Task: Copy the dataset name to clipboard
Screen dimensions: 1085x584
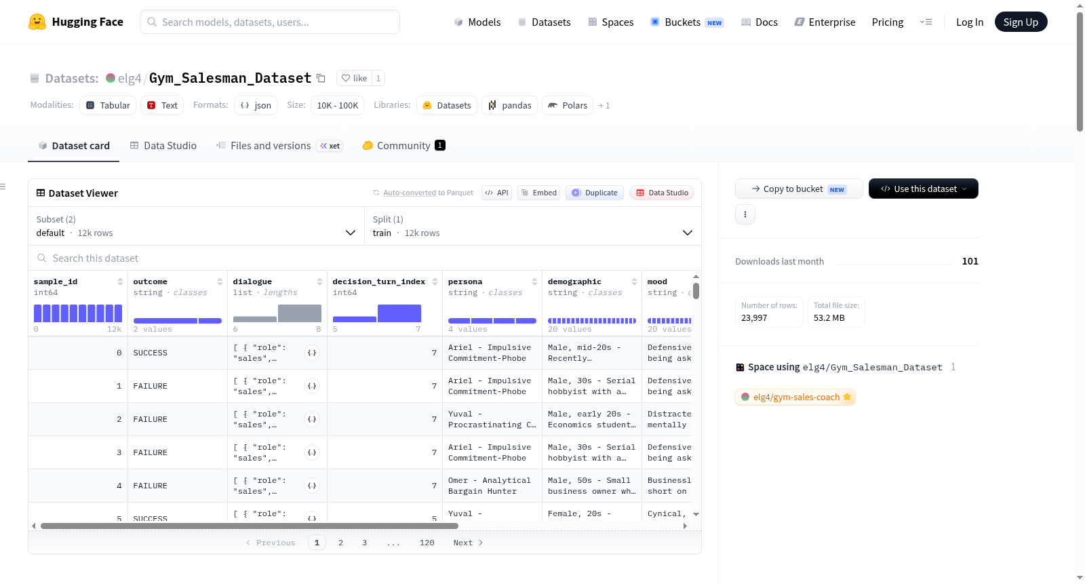Action: (x=321, y=78)
